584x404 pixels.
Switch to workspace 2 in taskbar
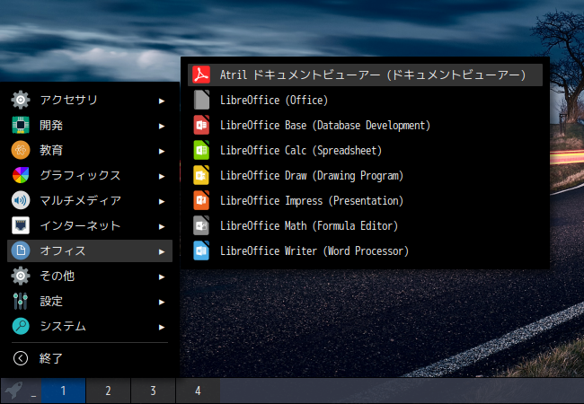tap(108, 391)
